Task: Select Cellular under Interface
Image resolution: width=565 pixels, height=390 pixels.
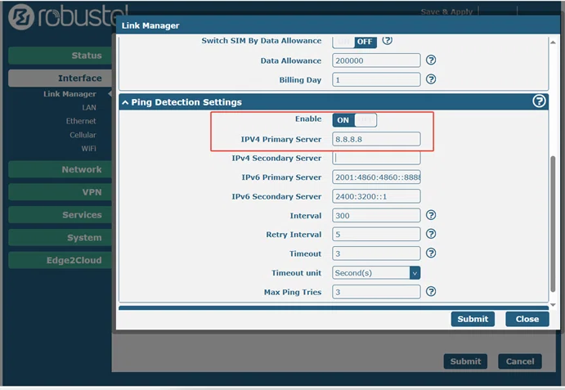Action: click(83, 135)
